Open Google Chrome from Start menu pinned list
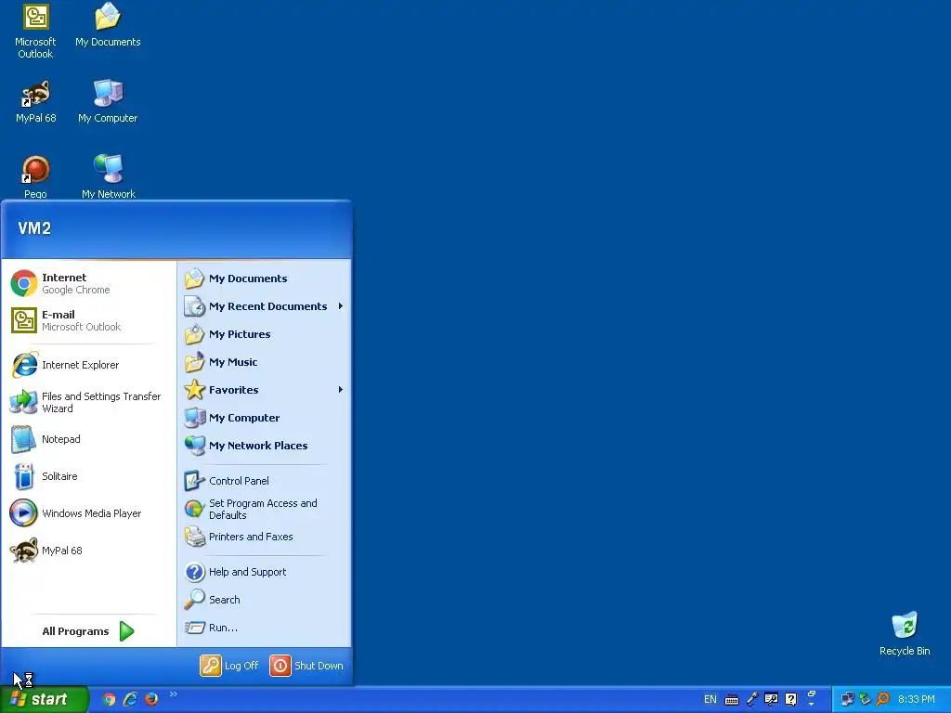Image resolution: width=951 pixels, height=713 pixels. (x=88, y=283)
